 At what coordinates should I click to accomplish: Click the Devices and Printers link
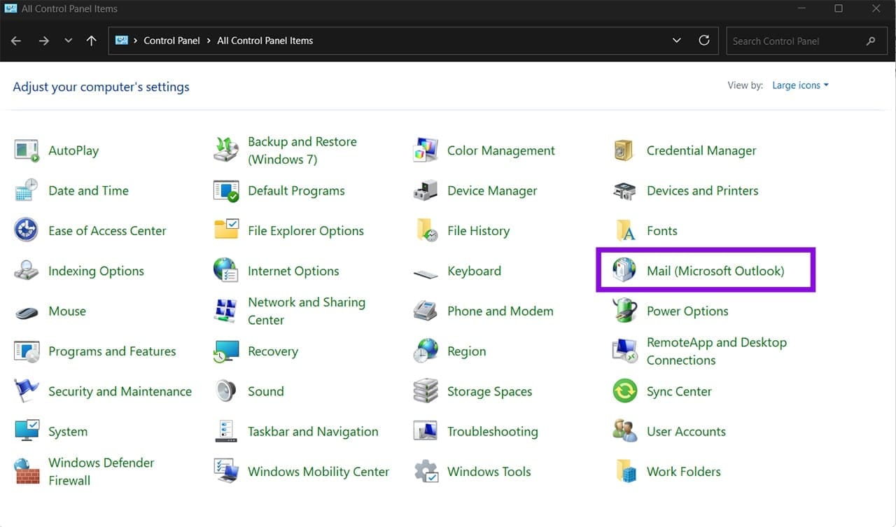click(x=703, y=190)
